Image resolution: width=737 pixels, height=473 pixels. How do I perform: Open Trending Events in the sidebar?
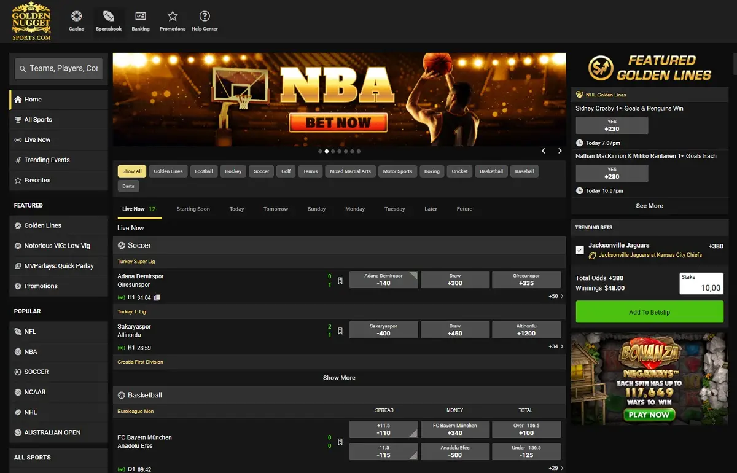(59, 160)
